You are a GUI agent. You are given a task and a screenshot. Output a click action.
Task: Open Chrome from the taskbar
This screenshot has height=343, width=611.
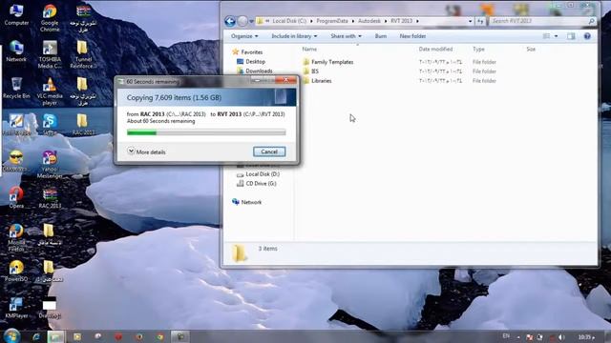point(159,336)
